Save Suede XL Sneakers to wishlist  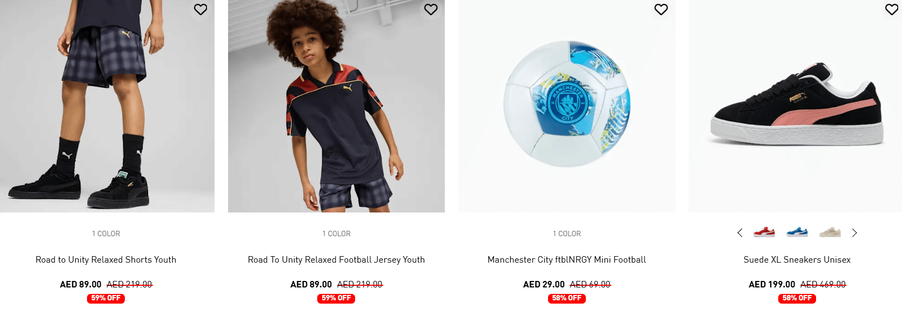coord(891,9)
